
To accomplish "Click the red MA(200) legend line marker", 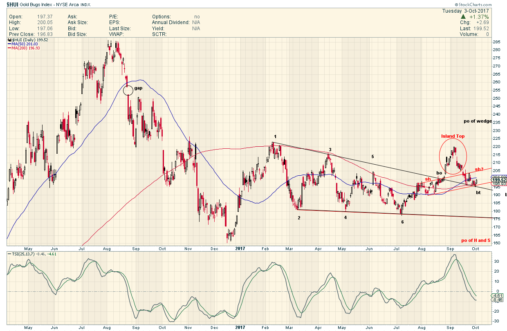I will pos(9,48).
